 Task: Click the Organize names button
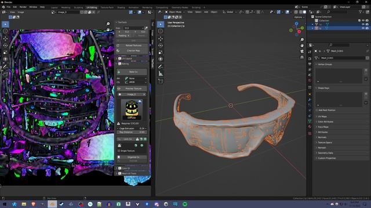[132, 157]
